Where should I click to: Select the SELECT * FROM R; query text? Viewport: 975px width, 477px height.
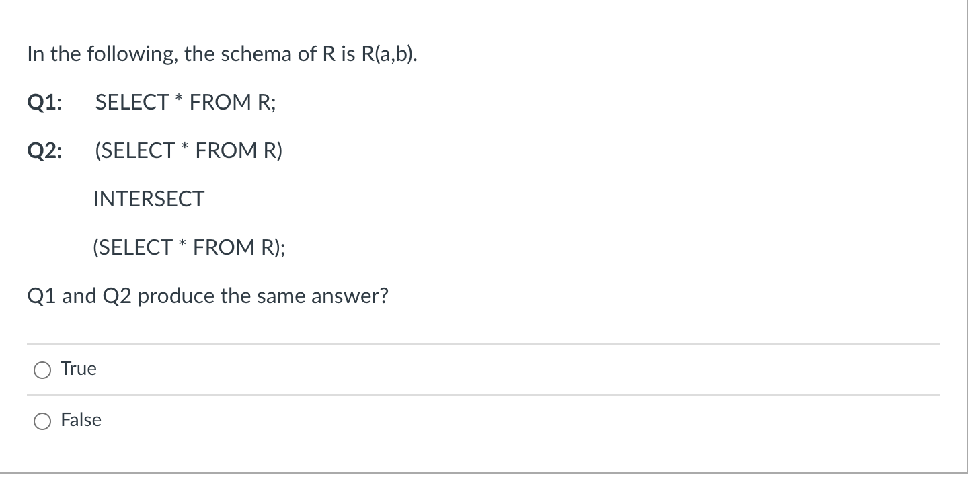pyautogui.click(x=186, y=102)
